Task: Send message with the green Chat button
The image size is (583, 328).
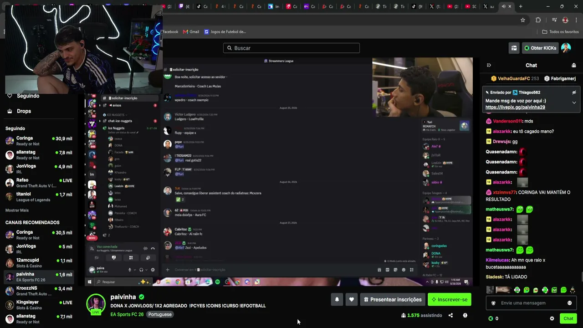Action: pos(568,318)
